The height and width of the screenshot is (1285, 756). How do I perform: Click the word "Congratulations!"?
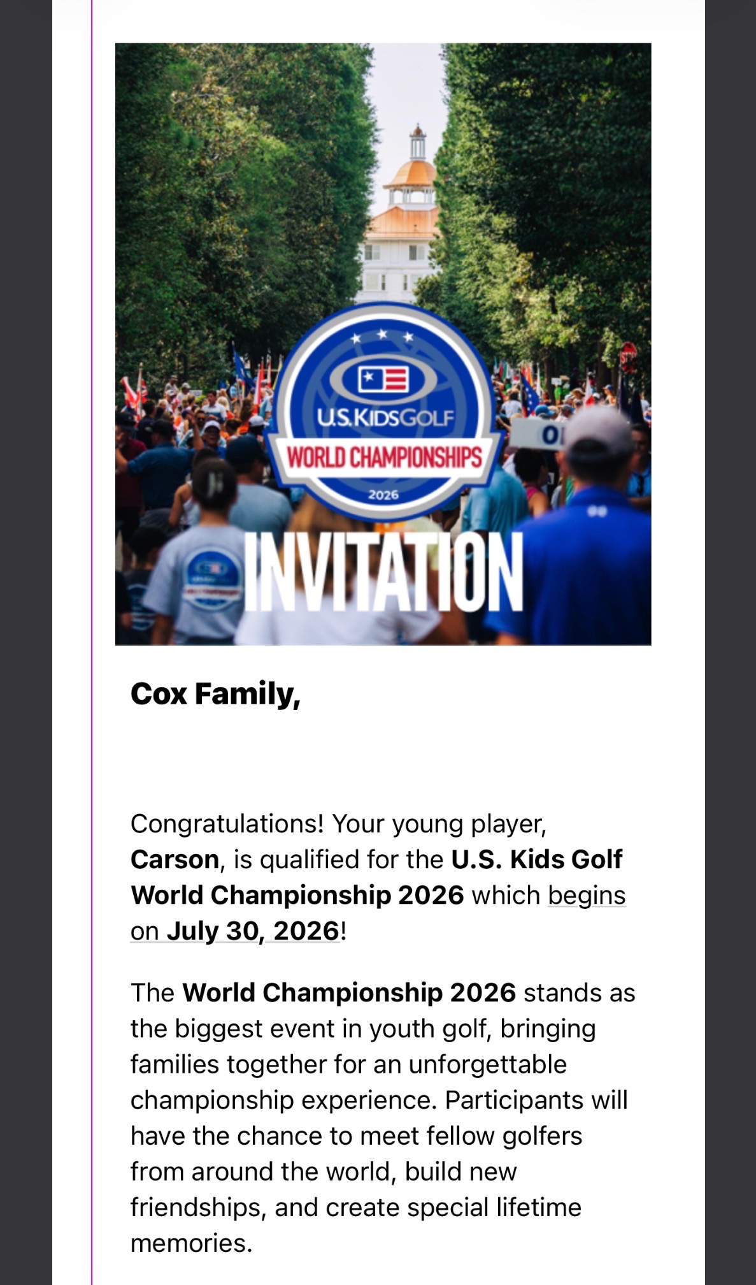tap(227, 824)
